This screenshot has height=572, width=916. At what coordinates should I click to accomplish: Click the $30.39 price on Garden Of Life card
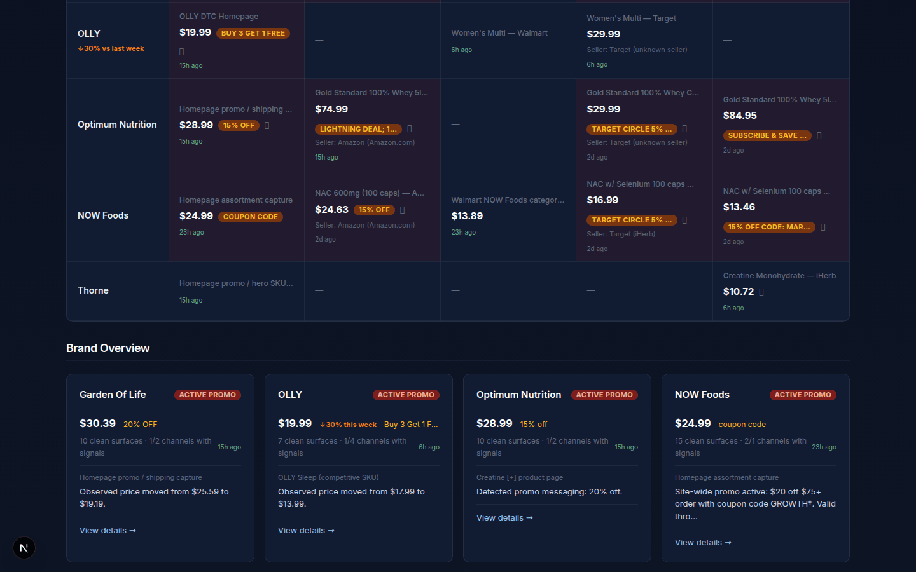97,423
